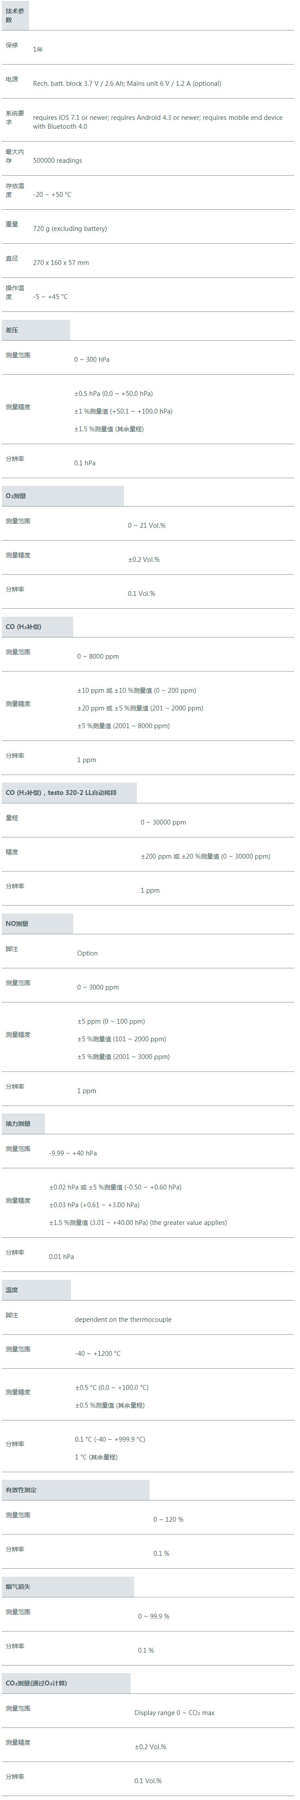
Task: Select the dependent on the thermocouple note
Action: point(123,1320)
